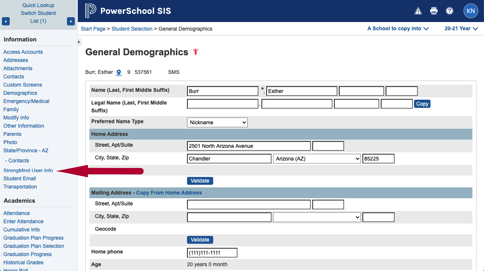Open Graduation Plan Progress link
This screenshot has height=271, width=484.
pos(33,238)
